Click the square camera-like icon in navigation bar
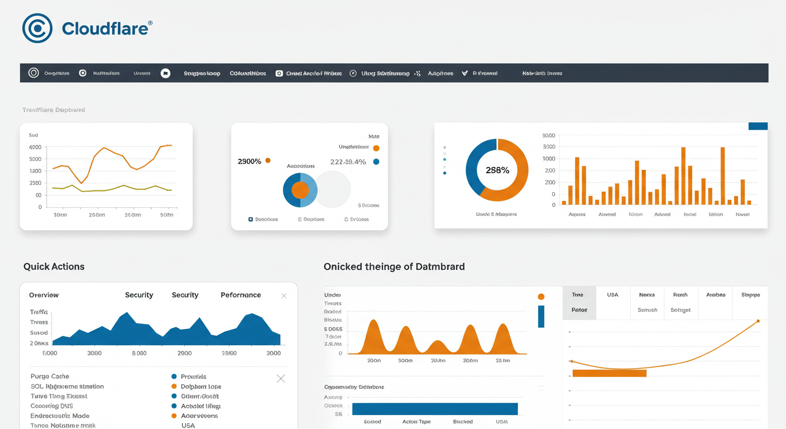786x429 pixels. pyautogui.click(x=279, y=73)
